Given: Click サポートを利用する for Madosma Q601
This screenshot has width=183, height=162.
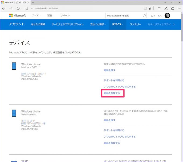Looking at the screenshot, I should [x=114, y=80].
